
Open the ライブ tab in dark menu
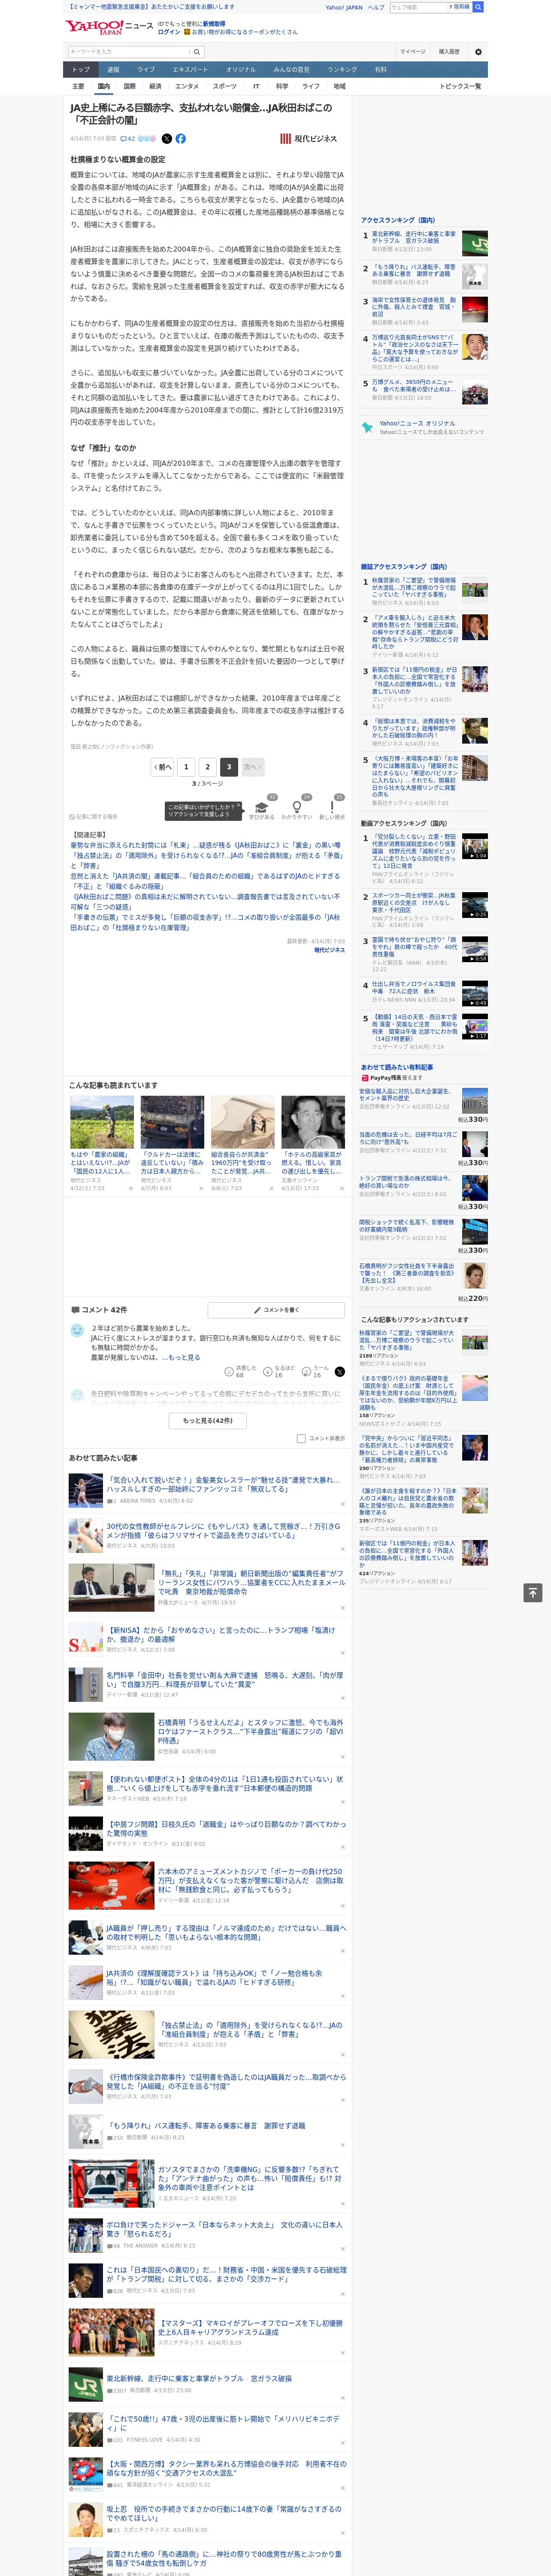(146, 70)
